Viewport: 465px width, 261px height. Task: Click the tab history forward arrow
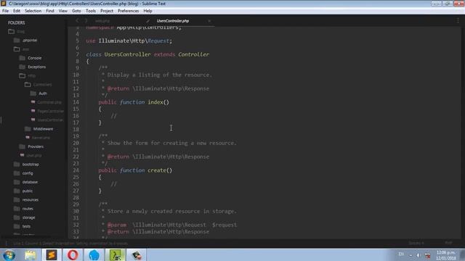click(x=86, y=21)
